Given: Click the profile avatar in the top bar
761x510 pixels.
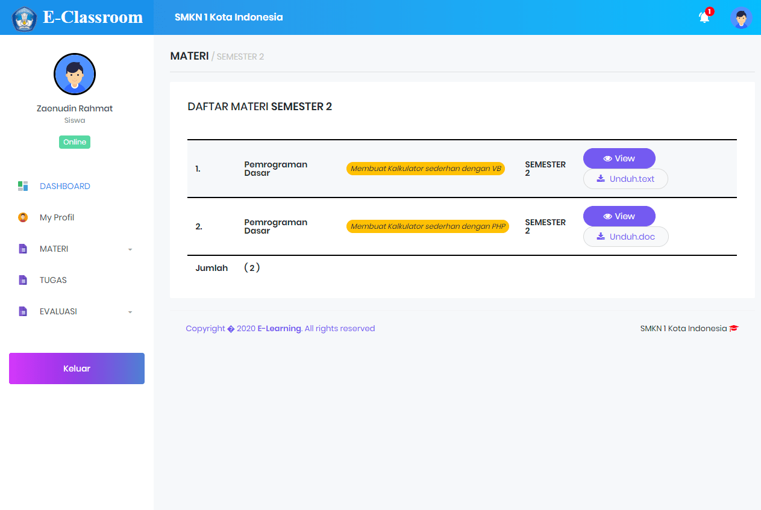Looking at the screenshot, I should [x=741, y=17].
